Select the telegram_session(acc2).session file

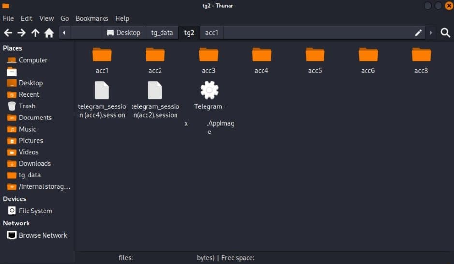pyautogui.click(x=155, y=90)
